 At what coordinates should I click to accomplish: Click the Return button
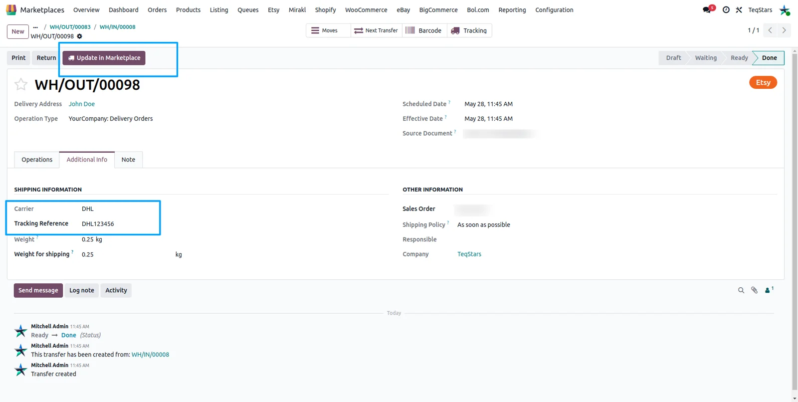(x=46, y=58)
